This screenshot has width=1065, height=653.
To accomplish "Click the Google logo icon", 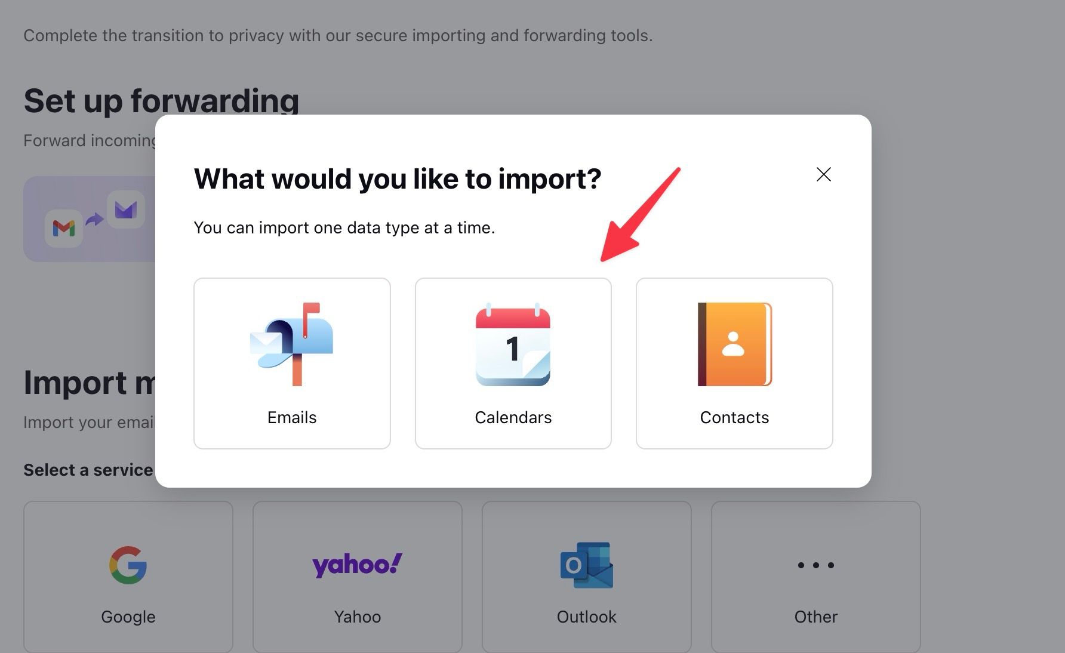I will tap(128, 565).
